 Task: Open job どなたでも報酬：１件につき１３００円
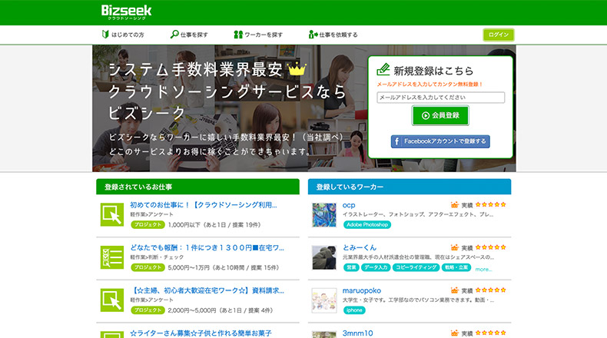coord(207,248)
